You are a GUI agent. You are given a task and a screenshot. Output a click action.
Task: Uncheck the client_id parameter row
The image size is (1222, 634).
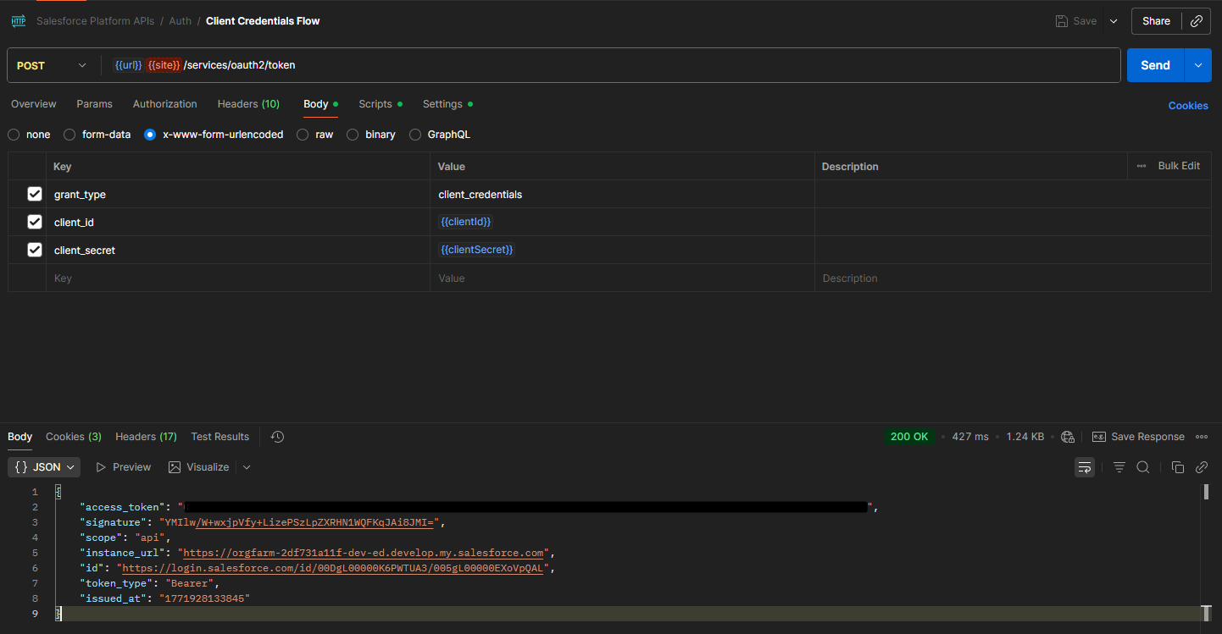35,222
